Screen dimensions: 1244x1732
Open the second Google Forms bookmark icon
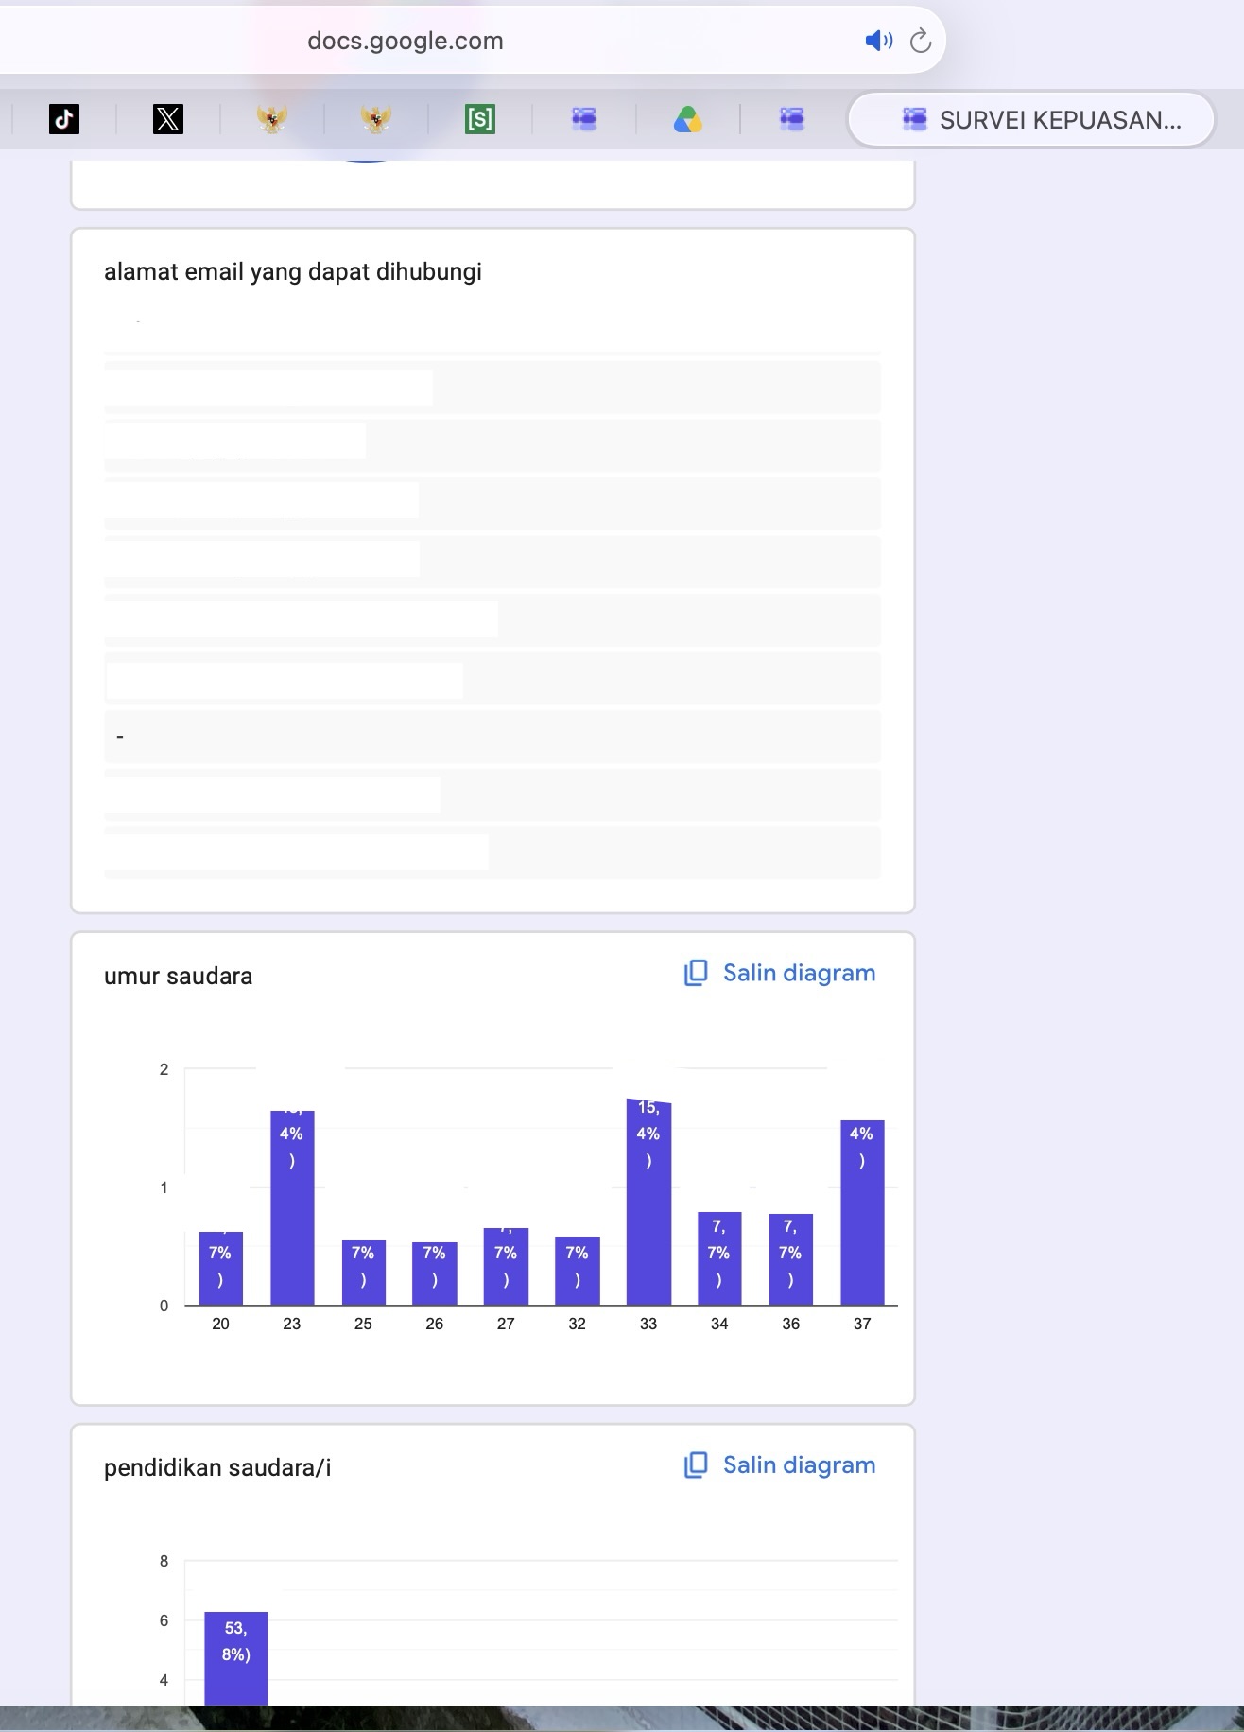click(792, 119)
